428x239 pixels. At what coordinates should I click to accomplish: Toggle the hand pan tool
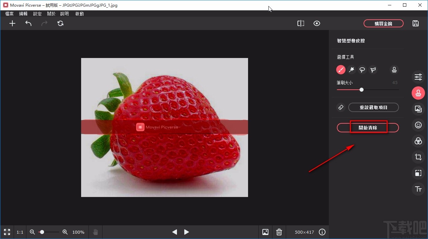coord(95,232)
